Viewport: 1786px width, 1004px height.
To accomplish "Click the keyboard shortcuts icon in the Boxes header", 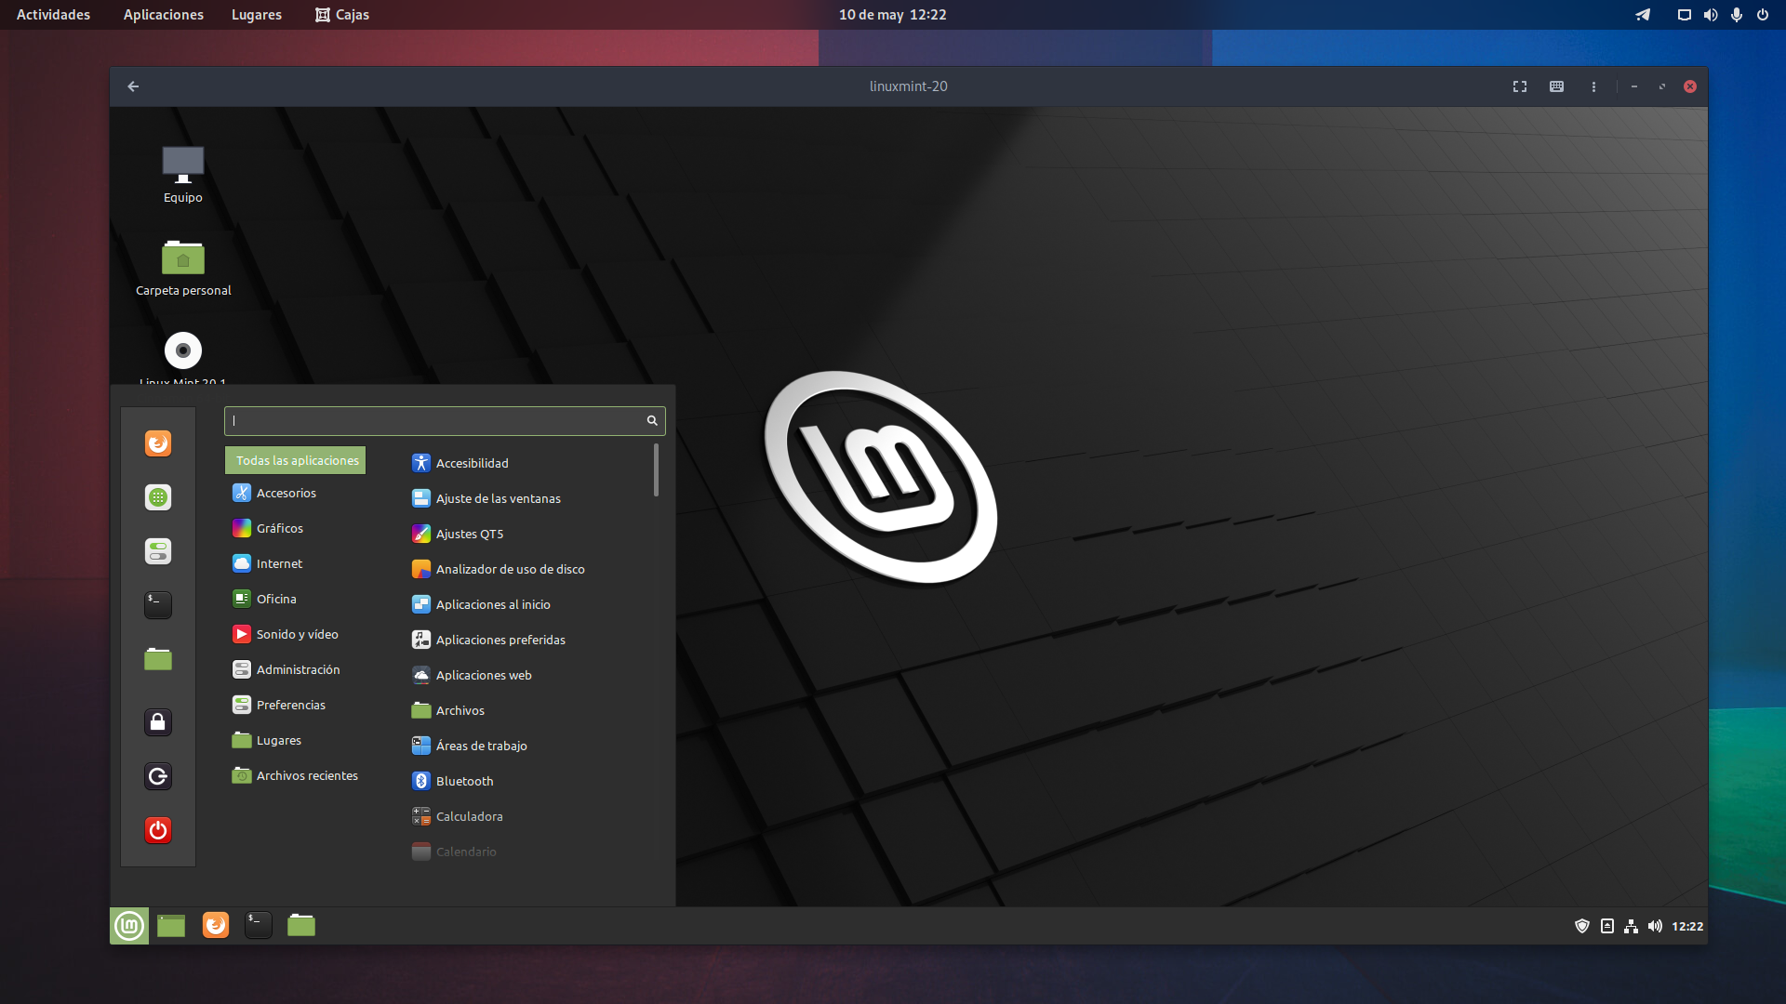I will 1556,86.
